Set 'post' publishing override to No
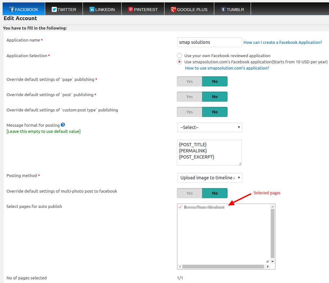The width and height of the screenshot is (329, 283). pos(215,96)
